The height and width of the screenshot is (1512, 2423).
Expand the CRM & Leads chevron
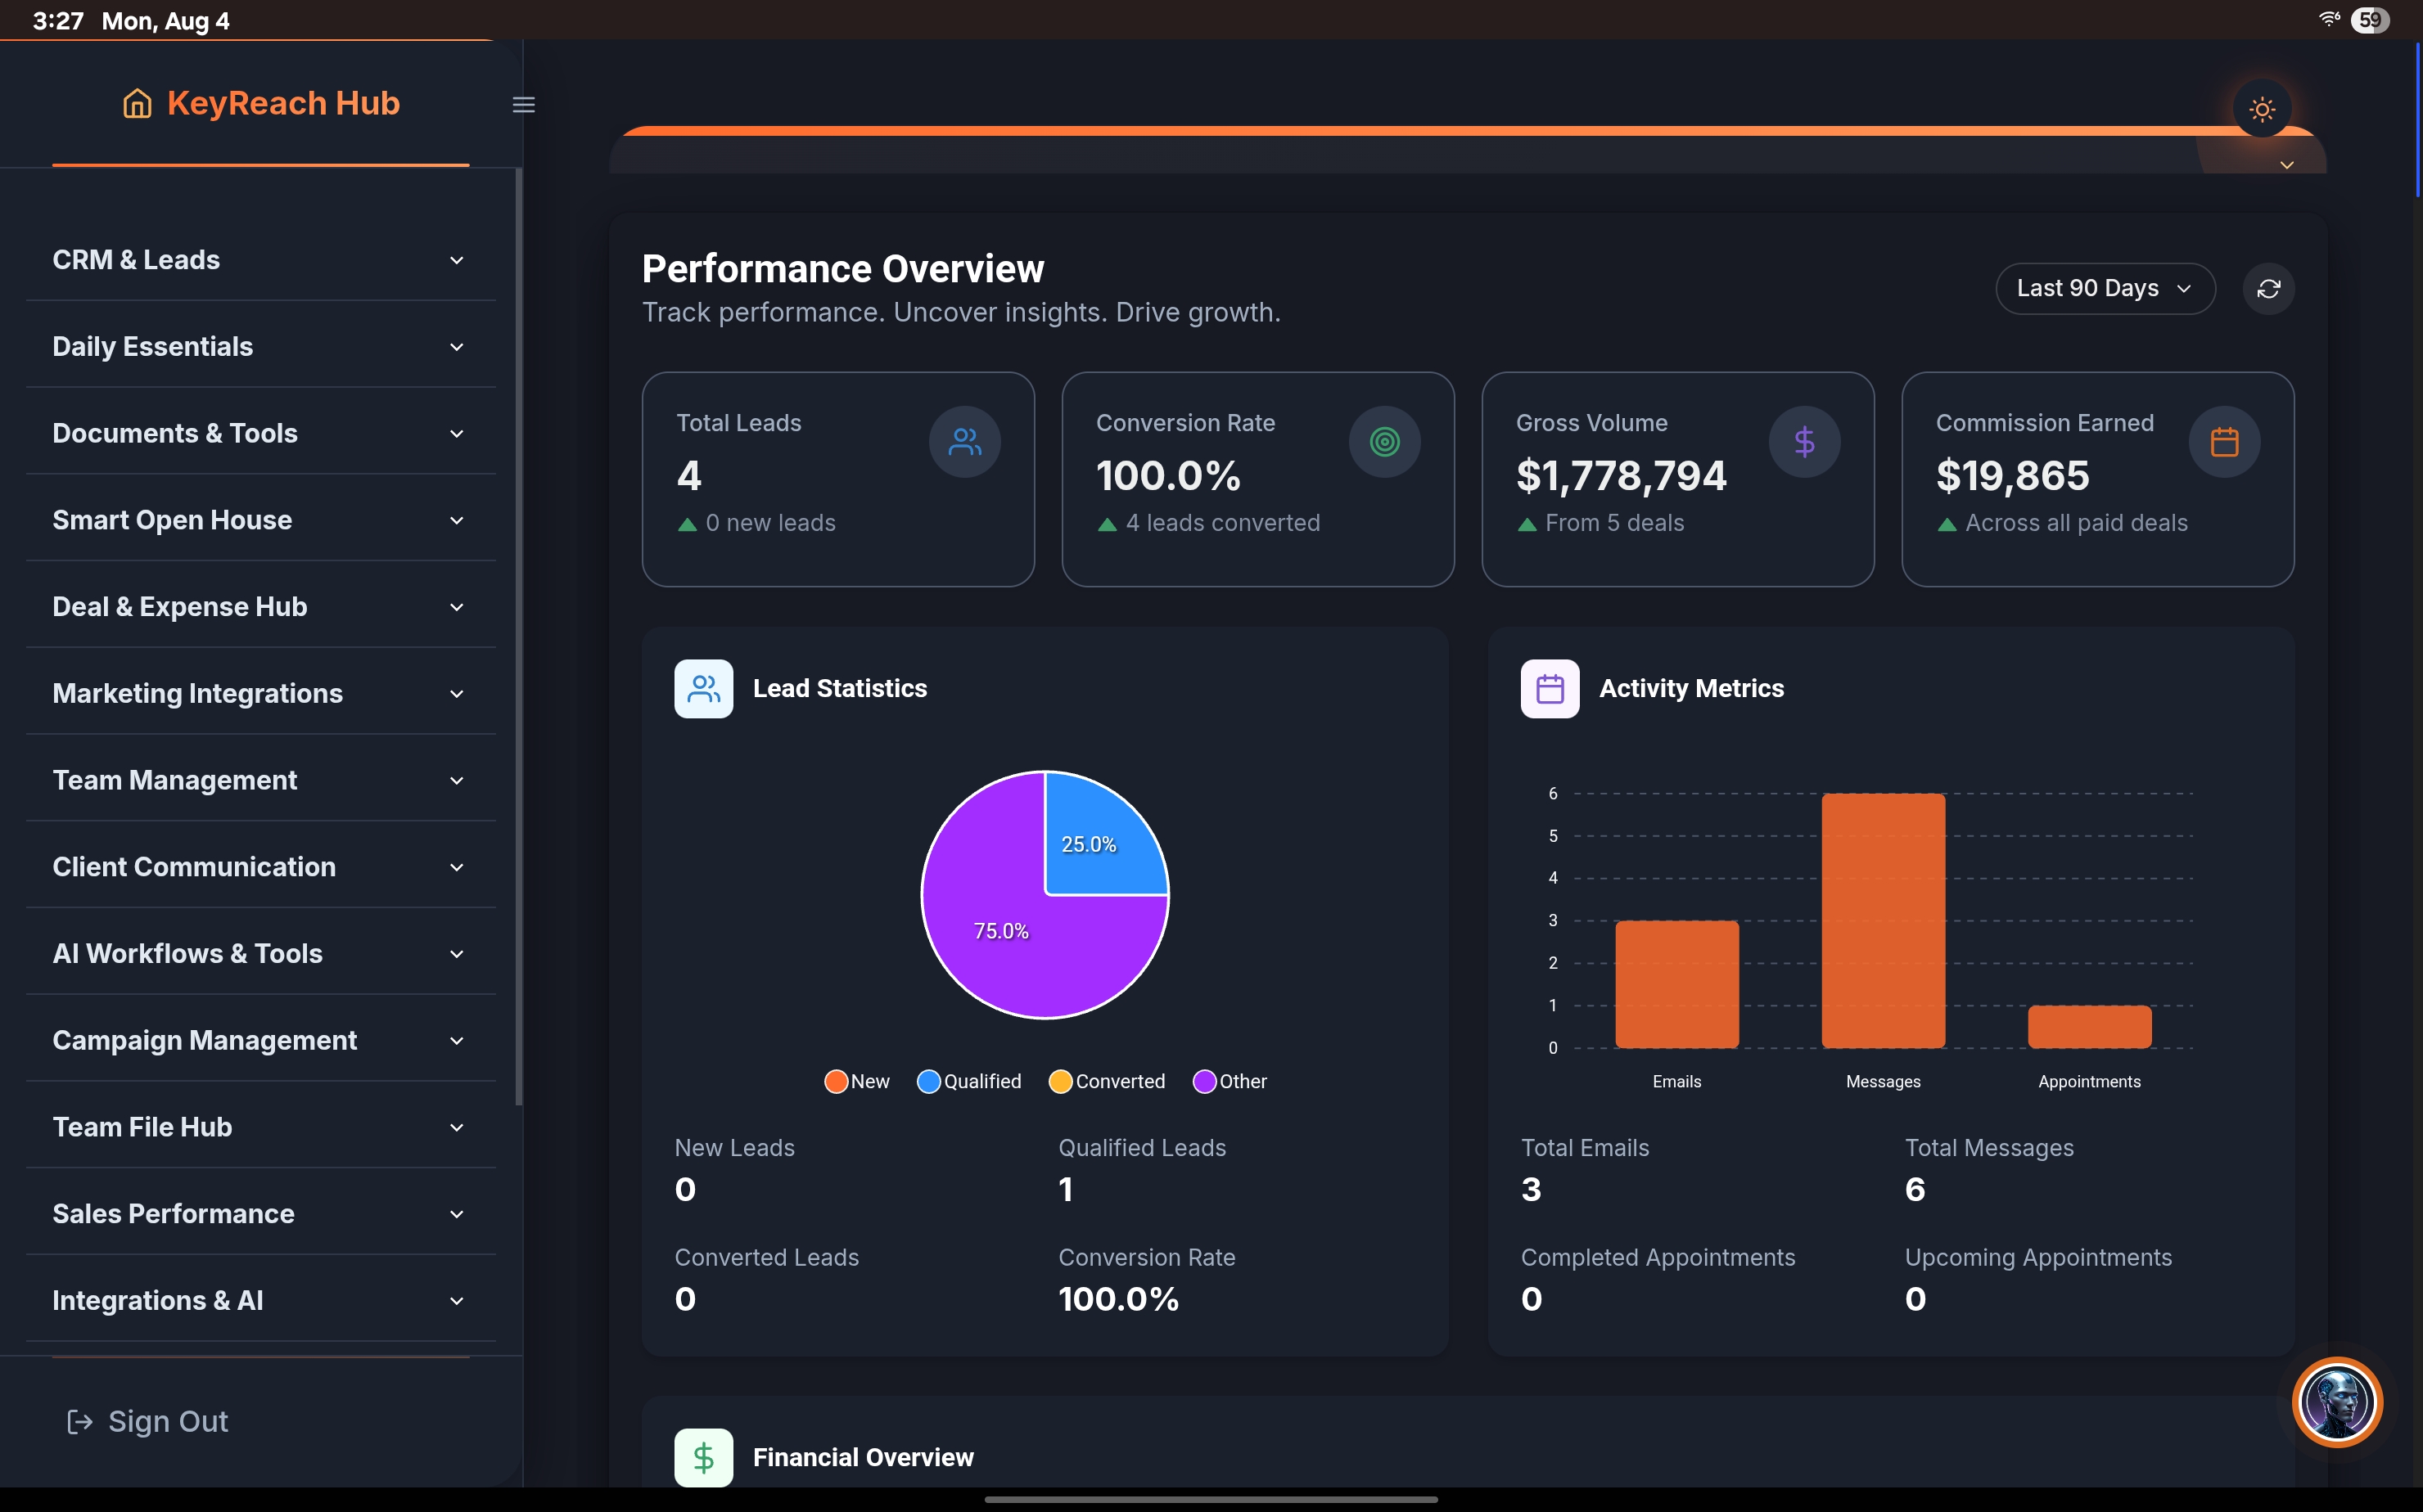click(456, 260)
